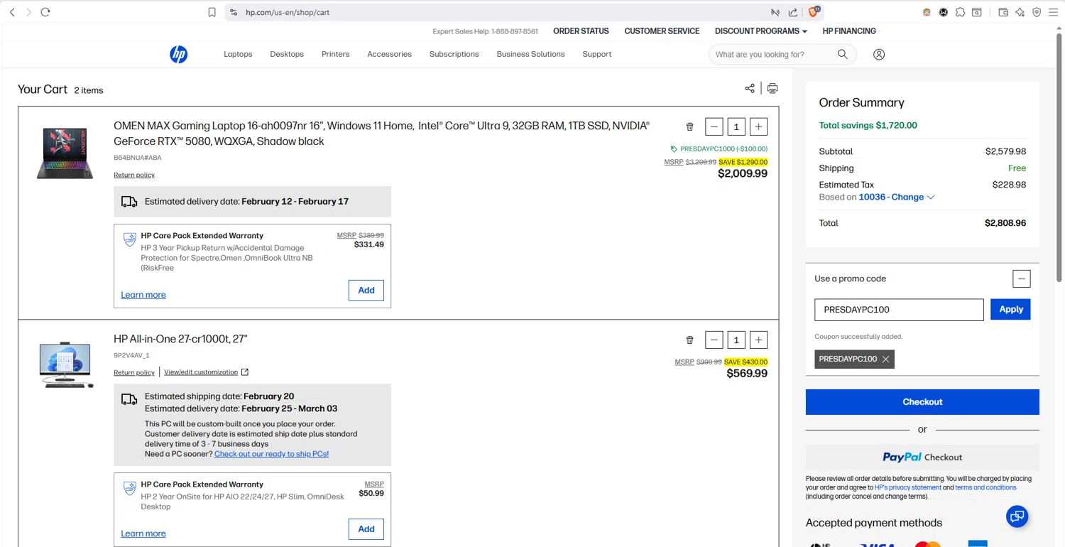
Task: Click the browser address bar URL
Action: tap(288, 12)
